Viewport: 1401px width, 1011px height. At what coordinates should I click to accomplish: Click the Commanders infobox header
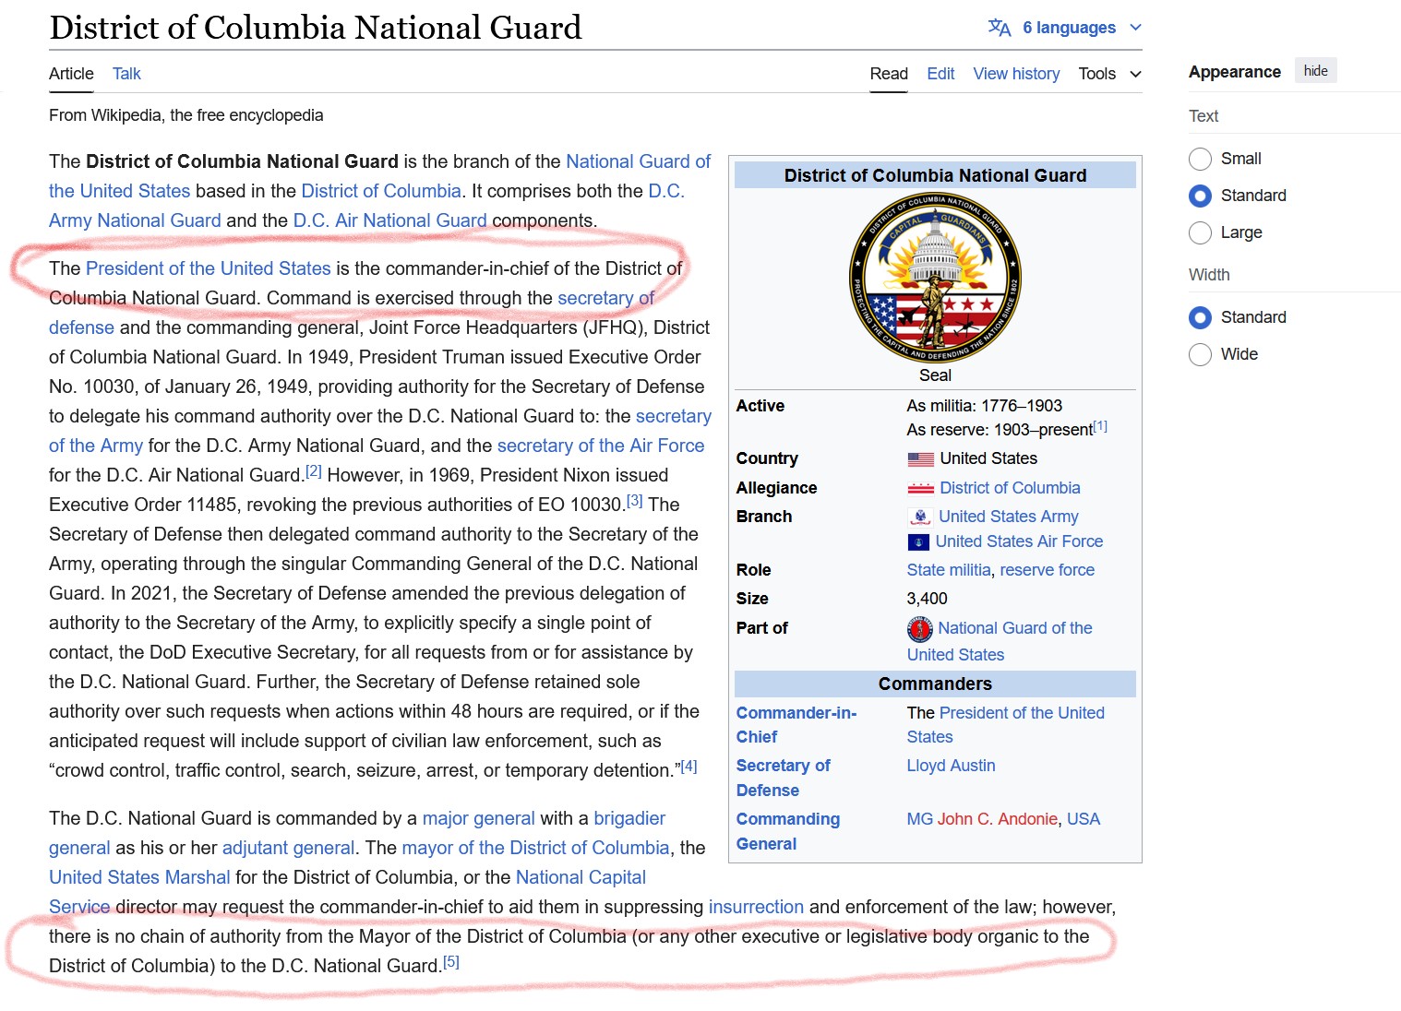pyautogui.click(x=935, y=684)
